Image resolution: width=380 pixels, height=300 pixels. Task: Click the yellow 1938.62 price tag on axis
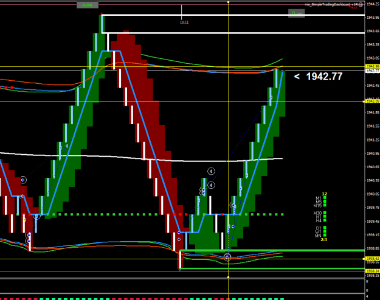coord(373,259)
